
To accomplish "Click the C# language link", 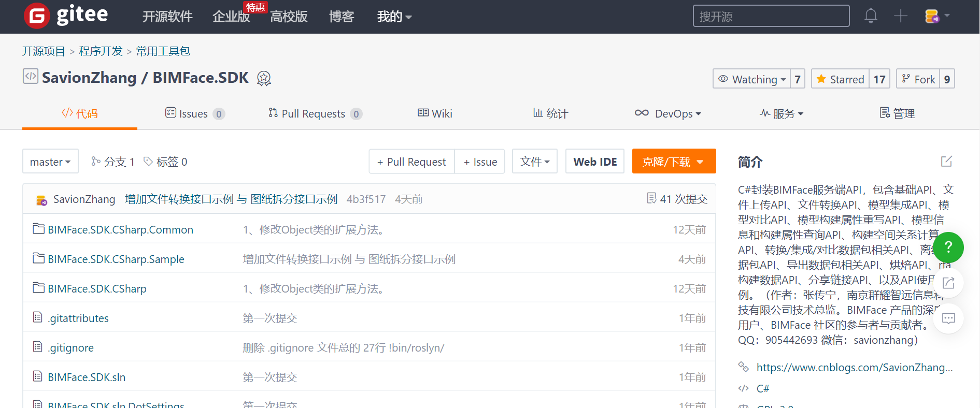I will click(x=763, y=388).
